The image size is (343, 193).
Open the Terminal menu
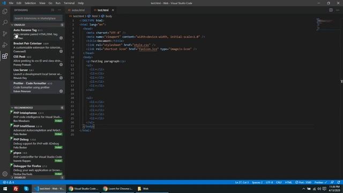click(x=69, y=3)
